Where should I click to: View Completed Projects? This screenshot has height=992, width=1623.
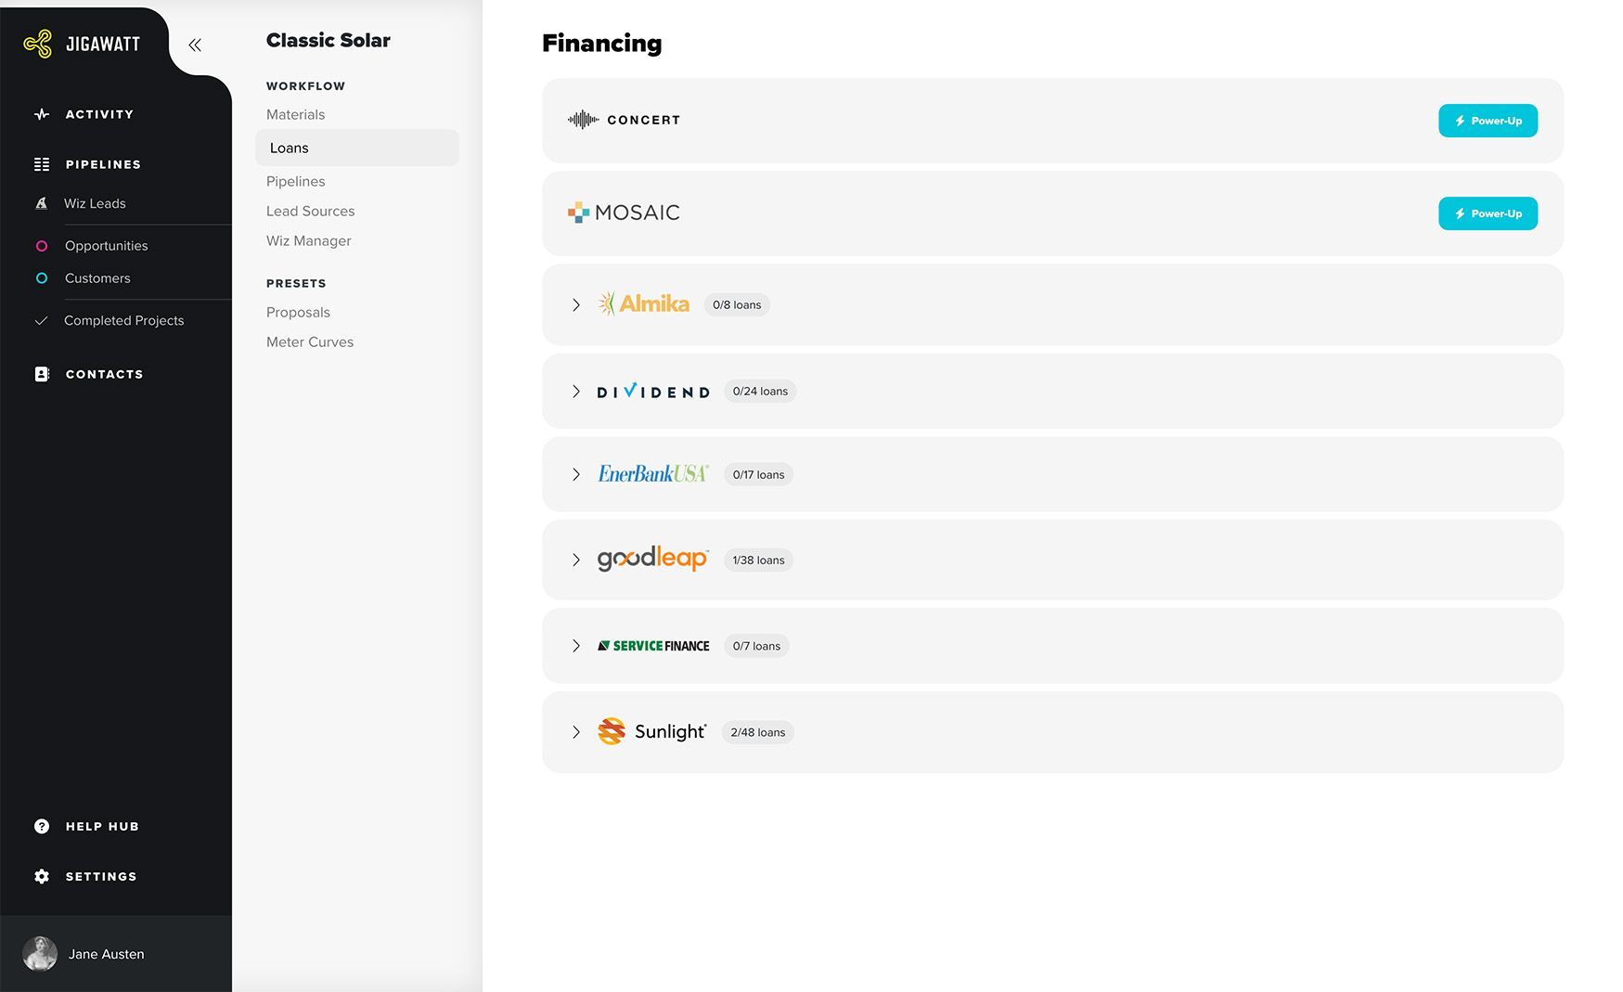123,320
